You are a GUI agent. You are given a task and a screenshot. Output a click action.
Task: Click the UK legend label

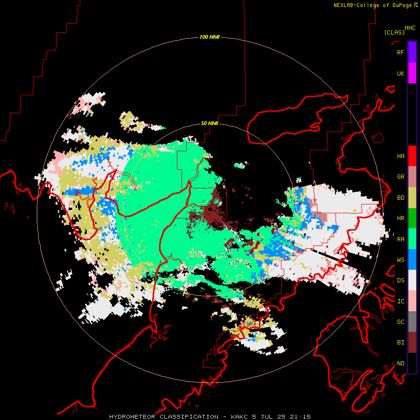coord(400,73)
